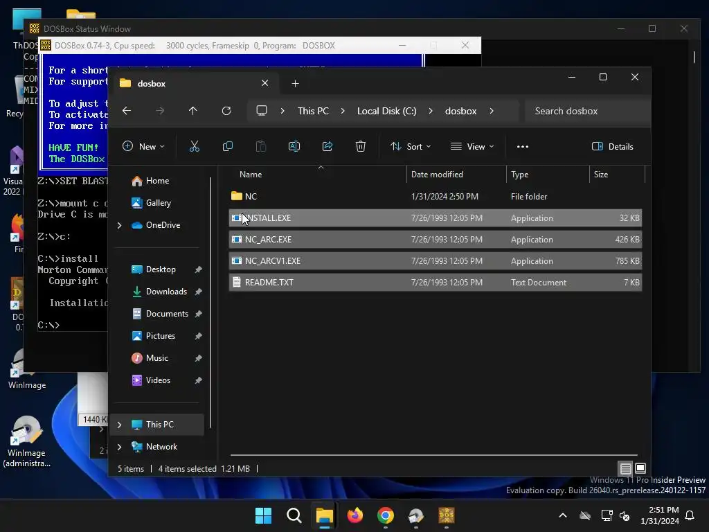Viewport: 709px width, 532px height.
Task: Click the Search dosbox field
Action: [x=587, y=111]
